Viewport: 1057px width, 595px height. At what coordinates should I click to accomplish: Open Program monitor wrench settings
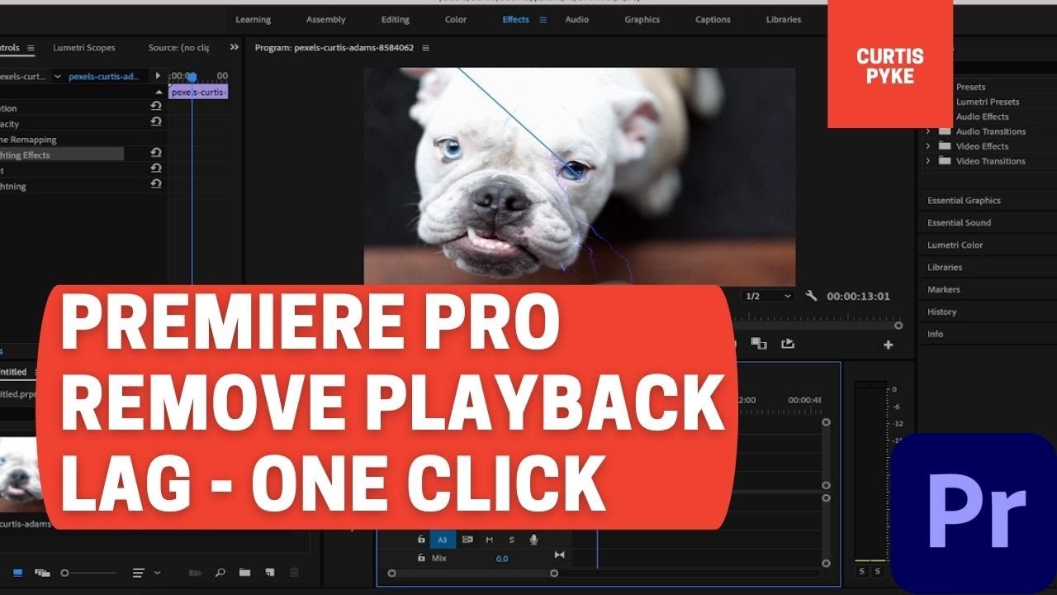pyautogui.click(x=811, y=296)
